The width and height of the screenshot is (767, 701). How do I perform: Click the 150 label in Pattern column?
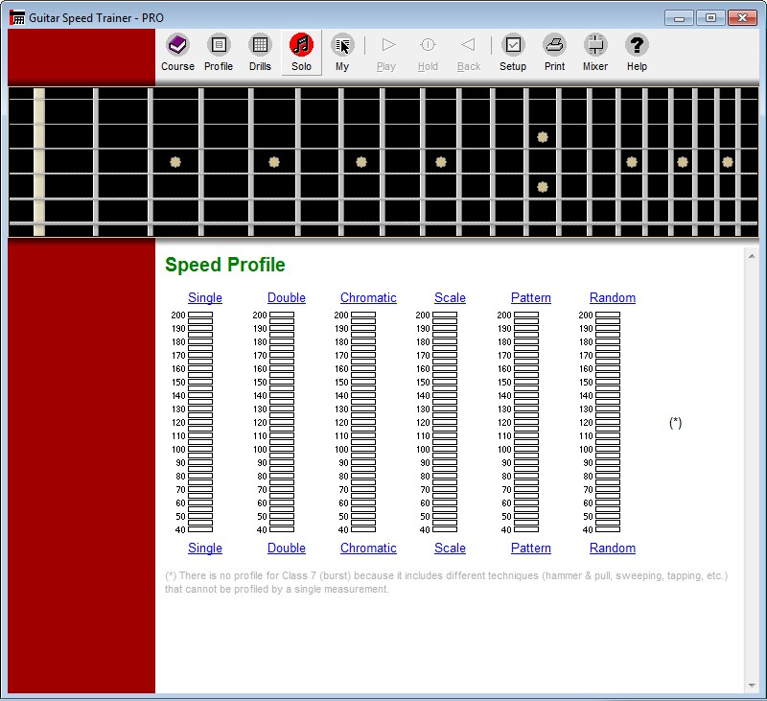(504, 382)
